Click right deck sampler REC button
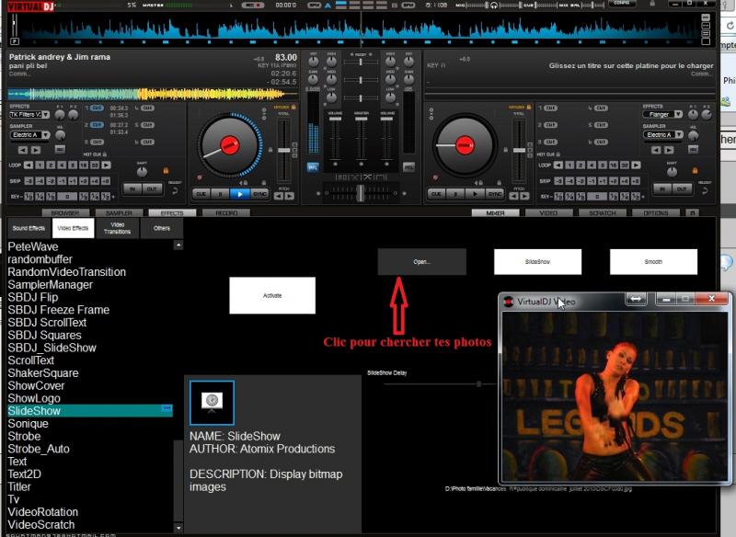This screenshot has width=736, height=537. pyautogui.click(x=693, y=150)
